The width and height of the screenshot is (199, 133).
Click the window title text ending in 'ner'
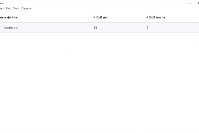(2, 3)
